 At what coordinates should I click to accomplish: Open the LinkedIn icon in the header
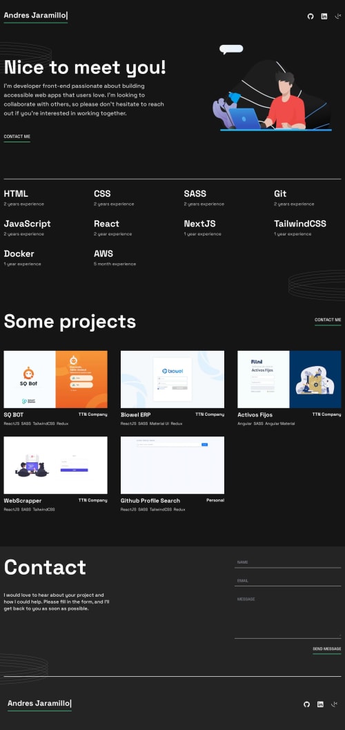pyautogui.click(x=324, y=17)
